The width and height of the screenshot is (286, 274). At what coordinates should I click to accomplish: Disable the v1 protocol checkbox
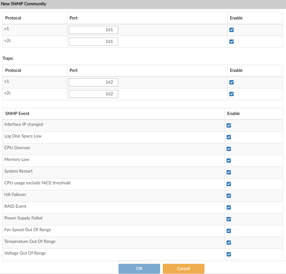tap(231, 30)
